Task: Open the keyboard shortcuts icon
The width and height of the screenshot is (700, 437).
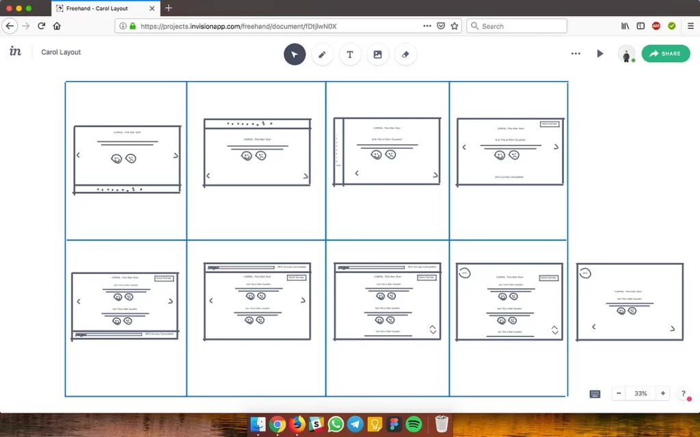Action: pos(595,394)
